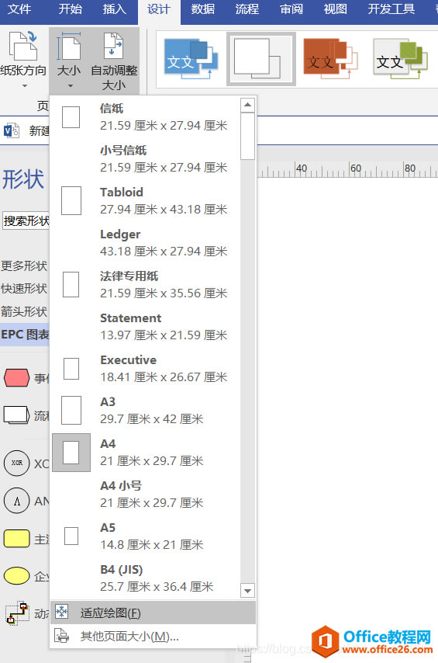The width and height of the screenshot is (438, 663).
Task: Click the 自动调整大小 auto size icon
Action: click(114, 46)
